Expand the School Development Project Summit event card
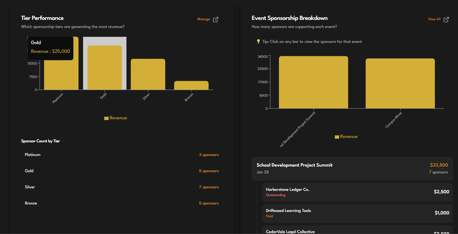This screenshot has height=234, width=458. [x=352, y=168]
